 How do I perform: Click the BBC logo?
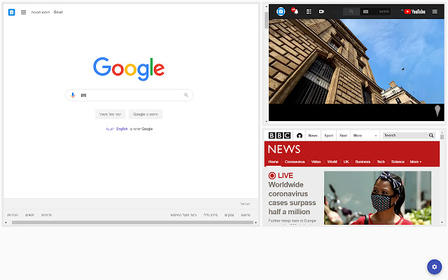(x=279, y=135)
